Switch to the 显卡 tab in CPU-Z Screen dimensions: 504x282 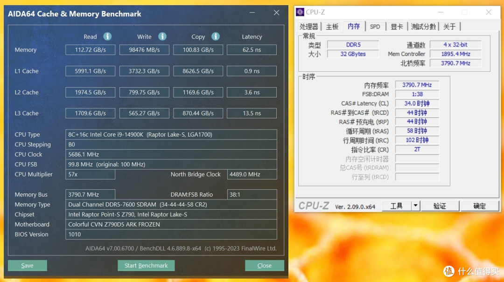pos(397,27)
